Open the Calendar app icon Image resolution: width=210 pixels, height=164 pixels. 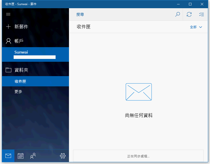click(x=21, y=156)
